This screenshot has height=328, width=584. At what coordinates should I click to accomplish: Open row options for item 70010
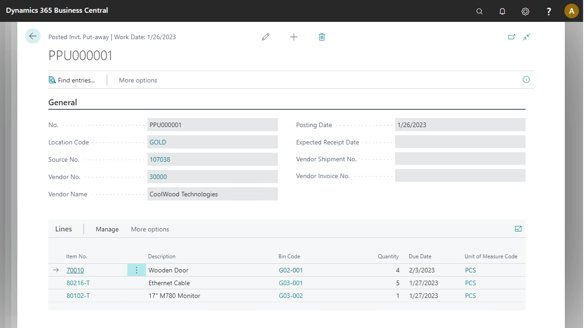click(x=136, y=270)
